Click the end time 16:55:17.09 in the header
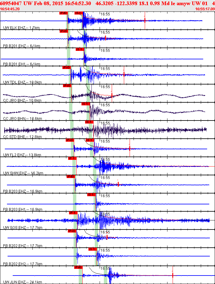215x284 pixels. pyautogui.click(x=205, y=9)
